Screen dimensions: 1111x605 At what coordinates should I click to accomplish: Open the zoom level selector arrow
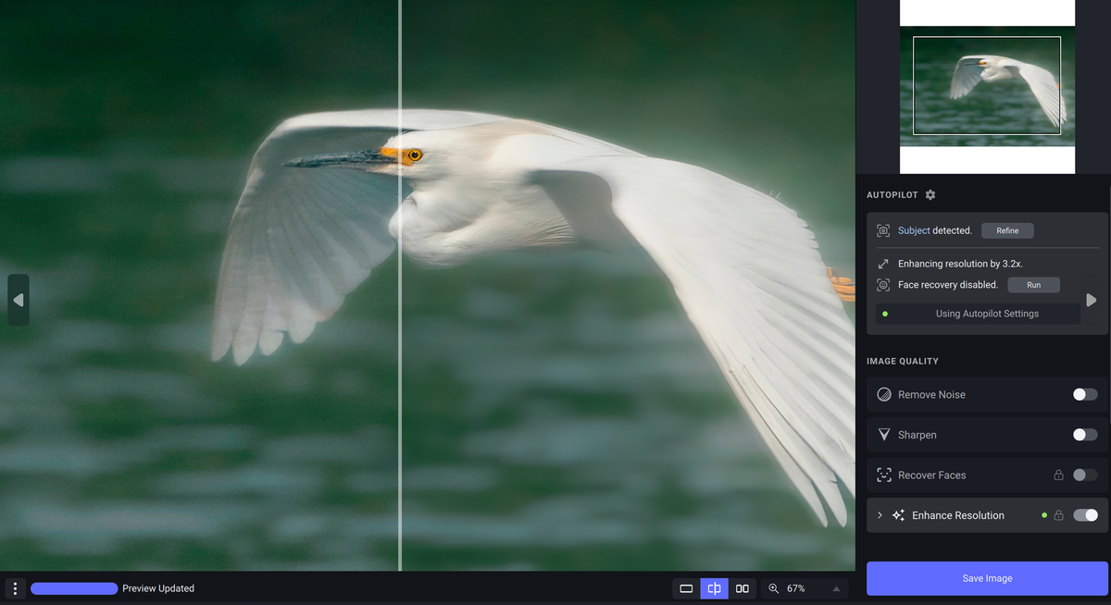[835, 587]
